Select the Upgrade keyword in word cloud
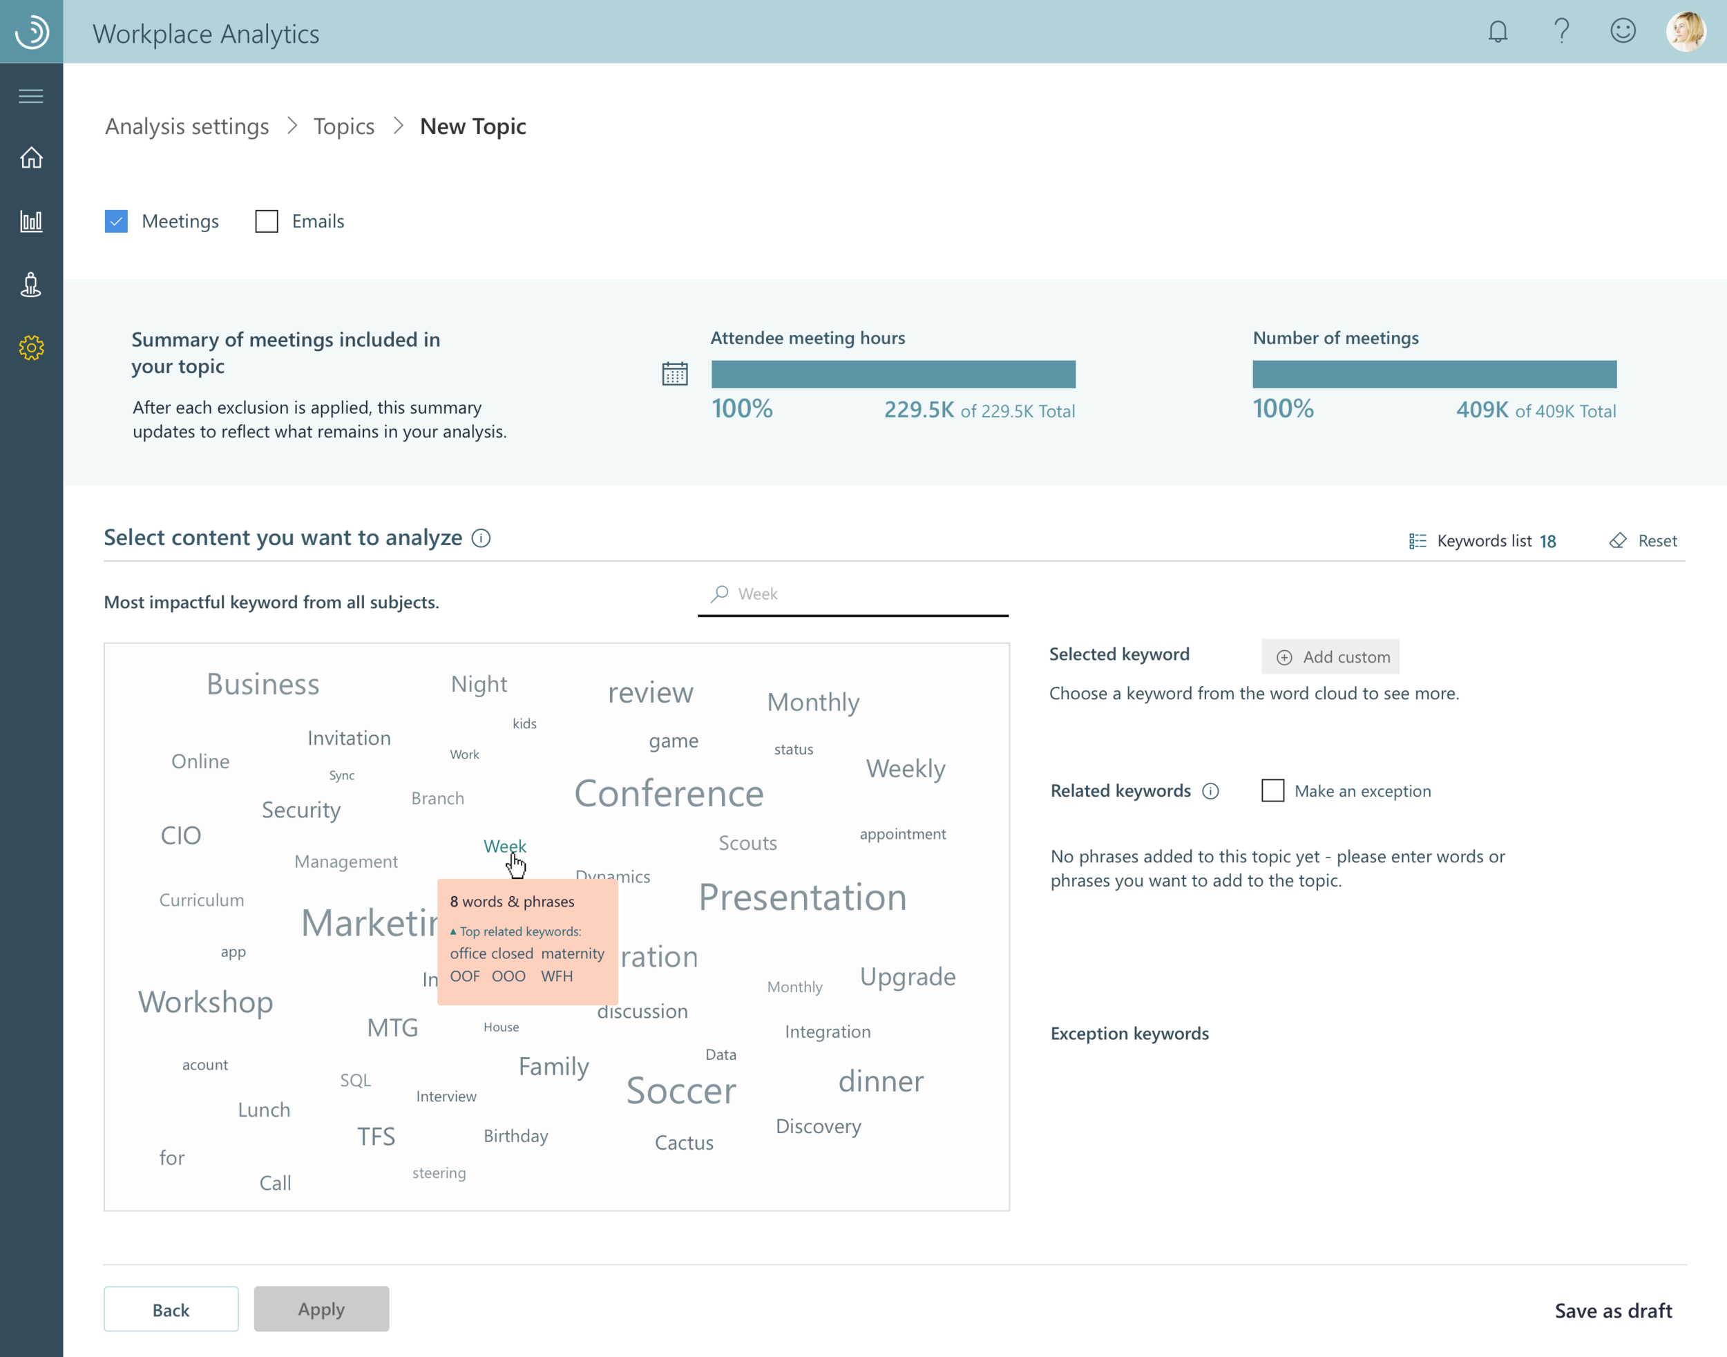Viewport: 1727px width, 1357px height. point(907,976)
